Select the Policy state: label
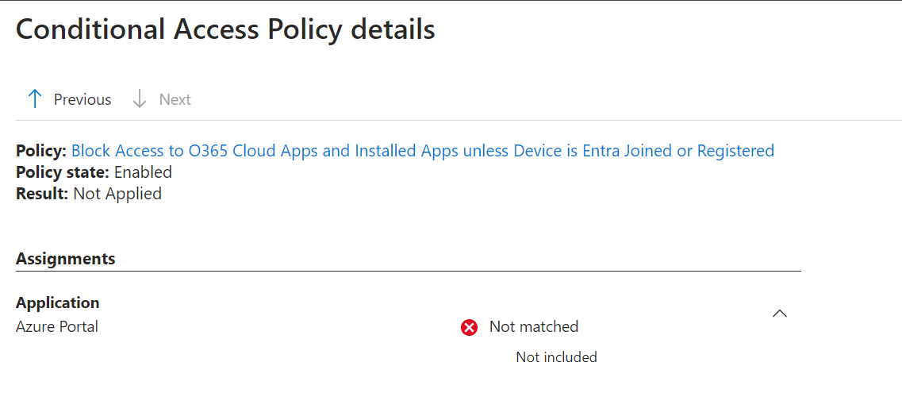 [x=63, y=172]
